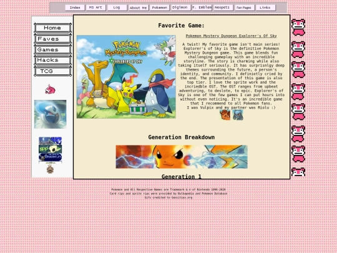The width and height of the screenshot is (337, 253).
Task: Select the Pokemon nav button
Action: click(x=160, y=7)
